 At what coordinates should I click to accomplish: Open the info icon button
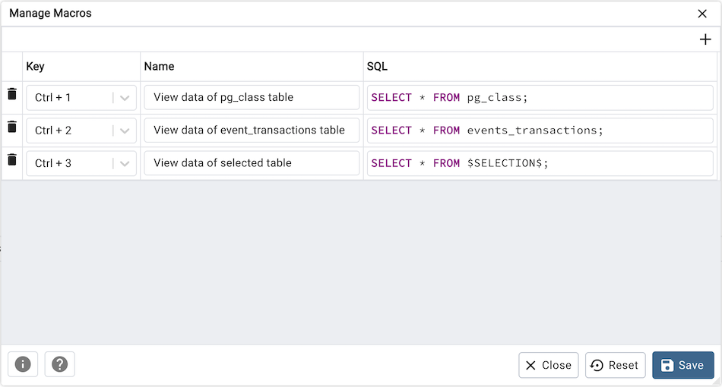click(23, 365)
